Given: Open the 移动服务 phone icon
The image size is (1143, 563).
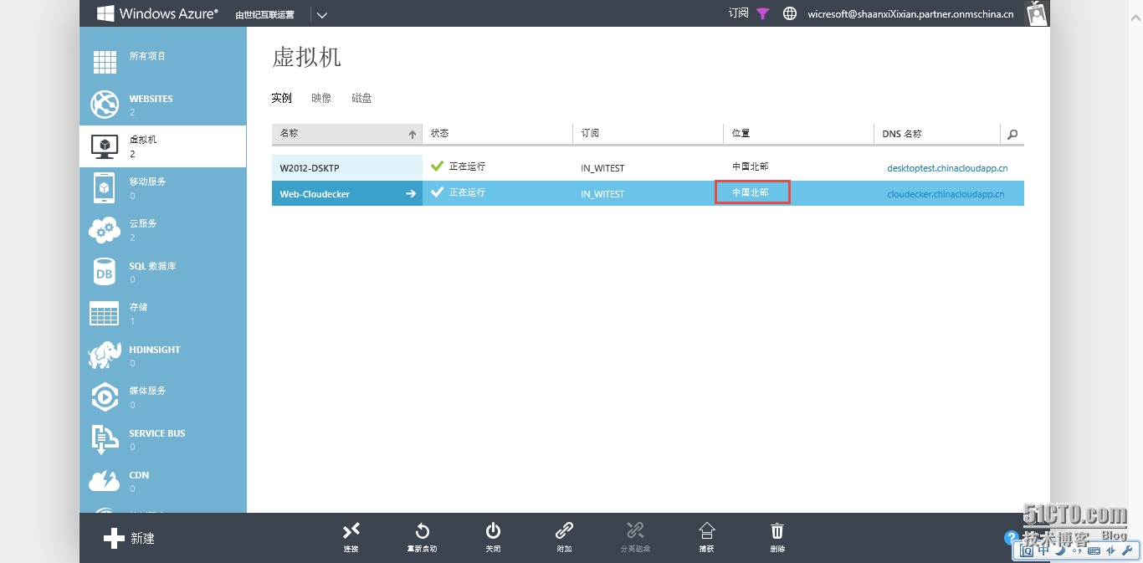Looking at the screenshot, I should 105,187.
